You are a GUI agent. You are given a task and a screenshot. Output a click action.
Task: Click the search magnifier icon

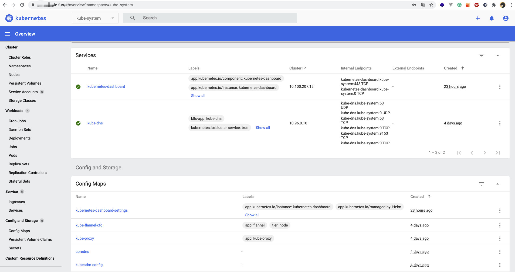pyautogui.click(x=133, y=18)
